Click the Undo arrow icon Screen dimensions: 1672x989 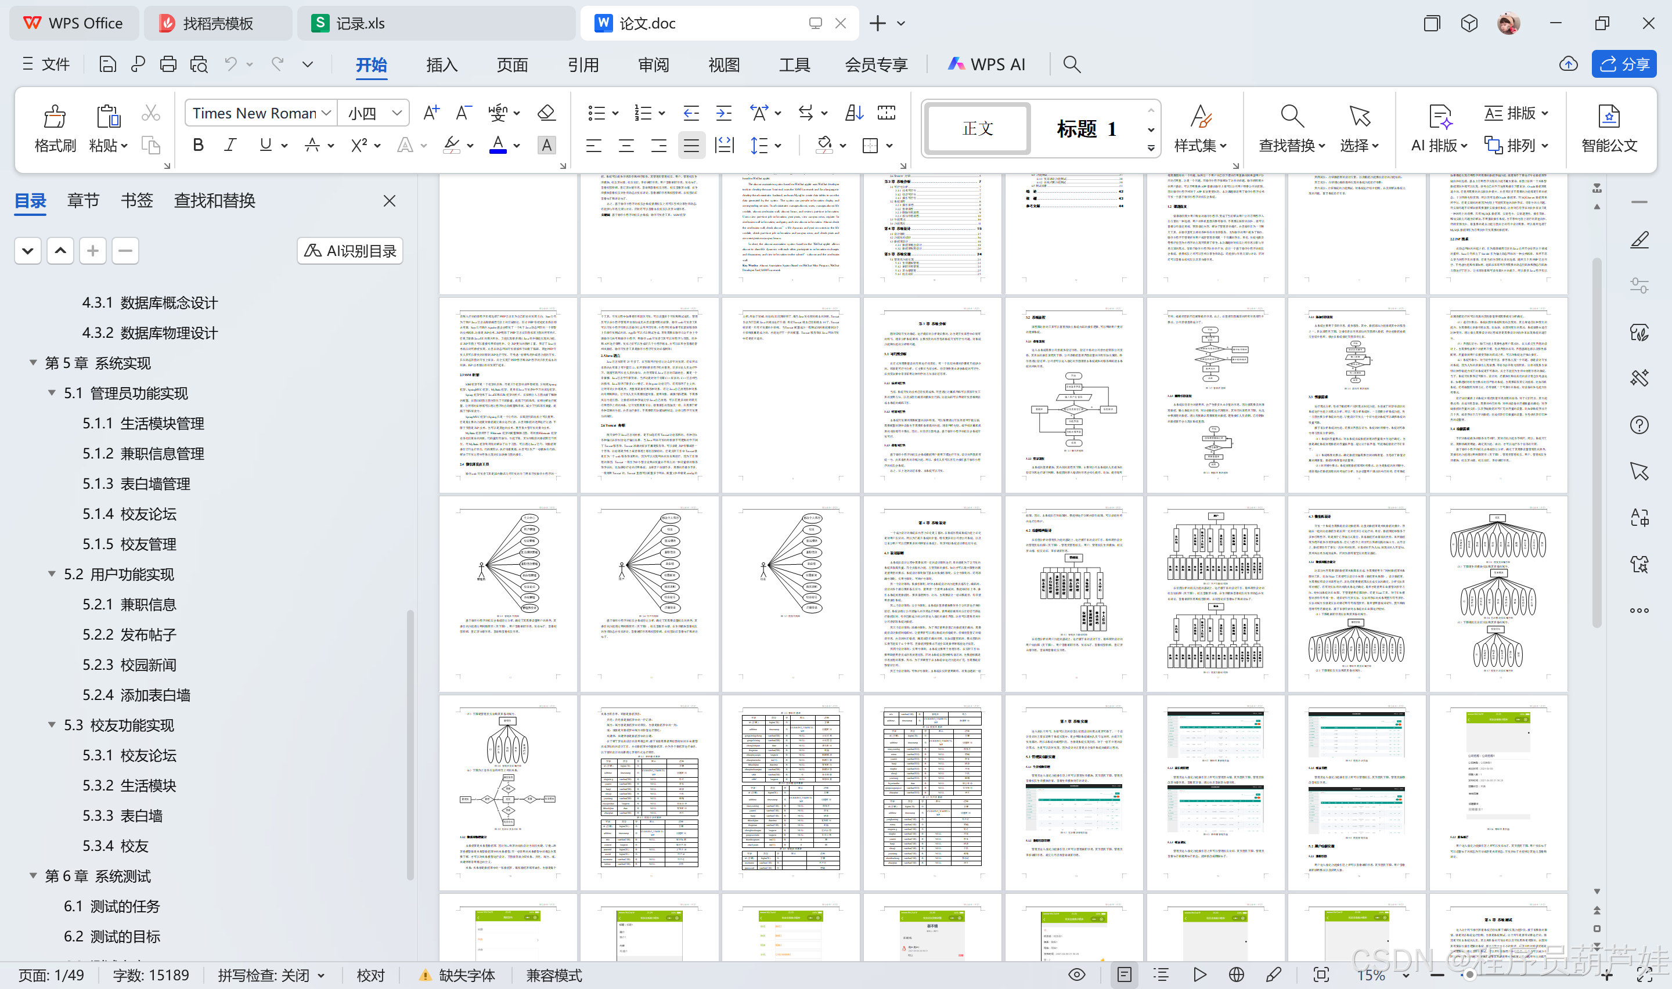pyautogui.click(x=230, y=64)
